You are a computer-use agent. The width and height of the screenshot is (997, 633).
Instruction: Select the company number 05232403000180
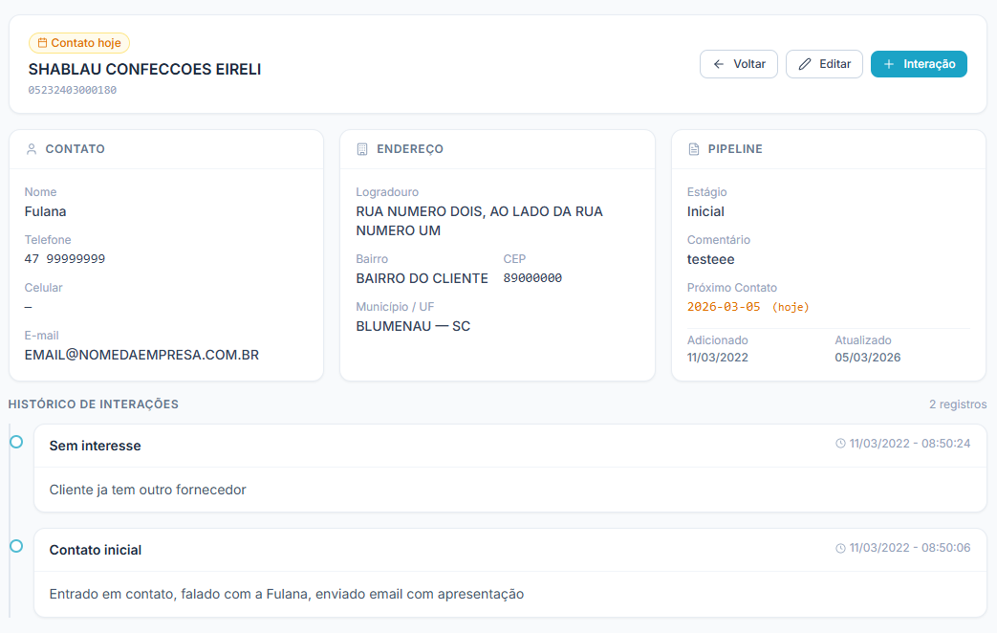tap(71, 90)
